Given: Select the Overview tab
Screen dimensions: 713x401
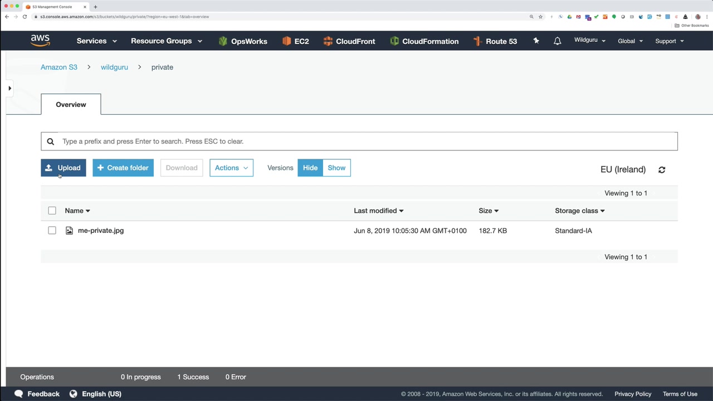Looking at the screenshot, I should (x=71, y=104).
